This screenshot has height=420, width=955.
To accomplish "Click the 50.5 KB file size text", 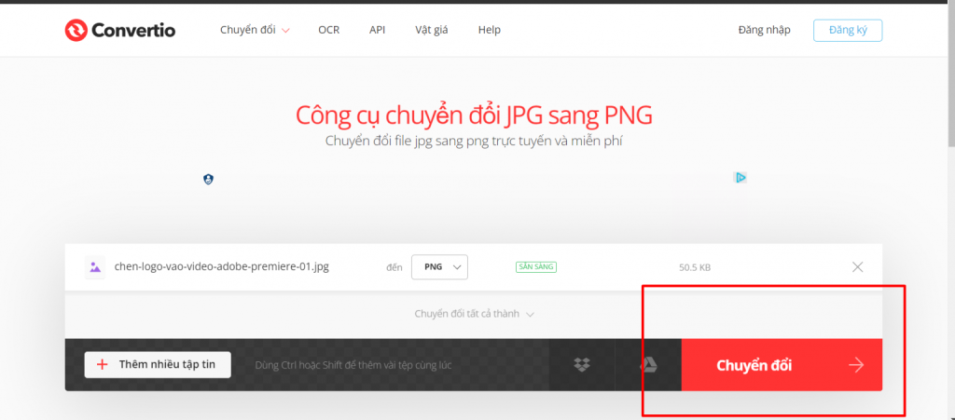I will [695, 267].
